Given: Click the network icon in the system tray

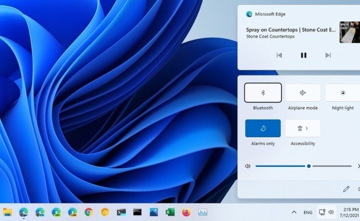Looking at the screenshot, I should [x=322, y=212].
